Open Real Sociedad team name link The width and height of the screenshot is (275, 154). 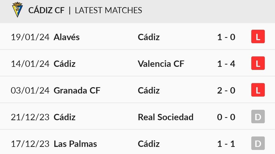[x=166, y=117]
